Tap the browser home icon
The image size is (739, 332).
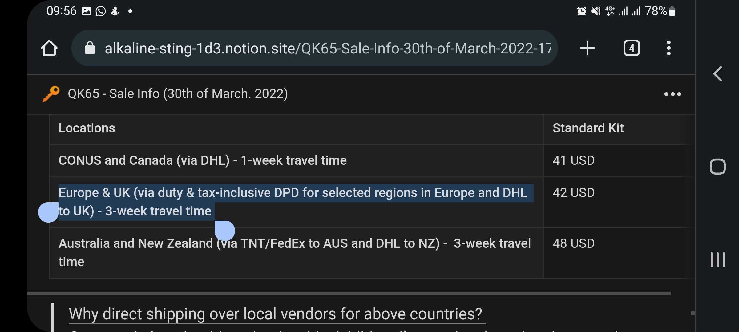tap(49, 48)
